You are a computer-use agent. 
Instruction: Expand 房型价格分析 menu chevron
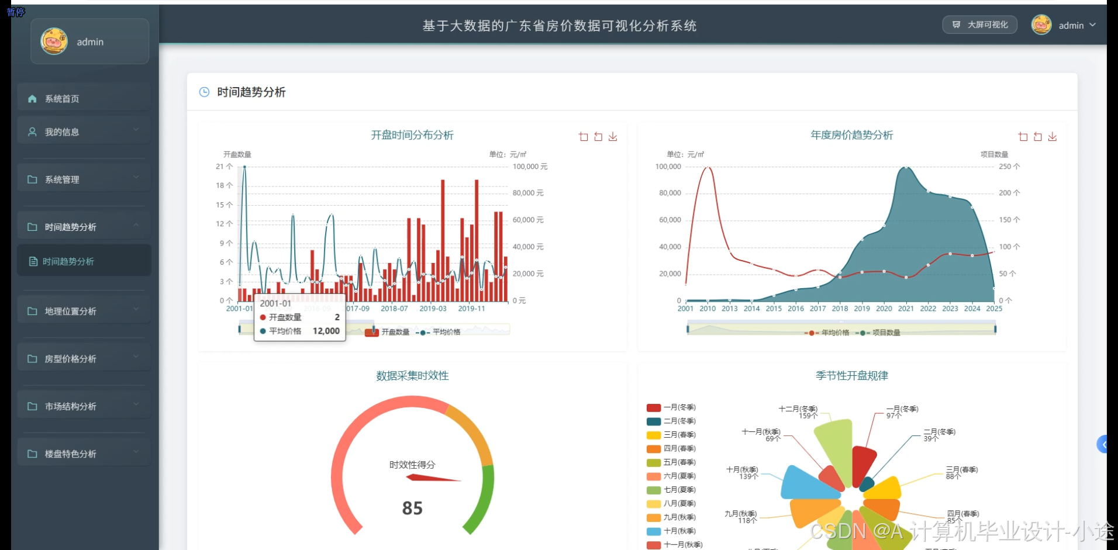pos(136,356)
